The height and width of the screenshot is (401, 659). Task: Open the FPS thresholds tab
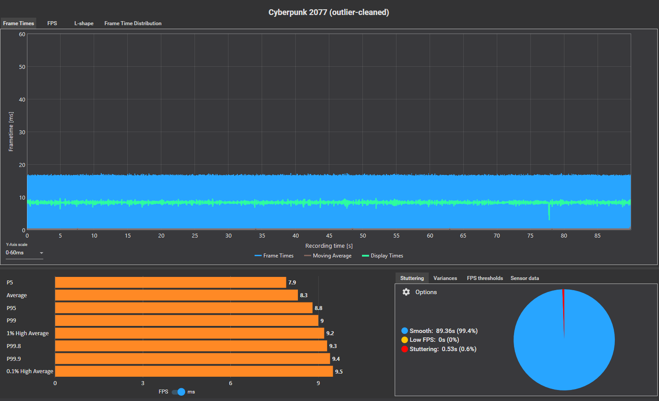tap(485, 278)
